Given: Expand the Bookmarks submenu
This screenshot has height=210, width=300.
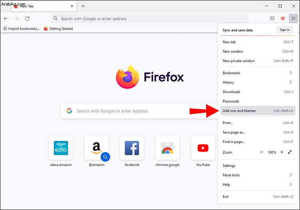Looking at the screenshot, I should pos(258,73).
